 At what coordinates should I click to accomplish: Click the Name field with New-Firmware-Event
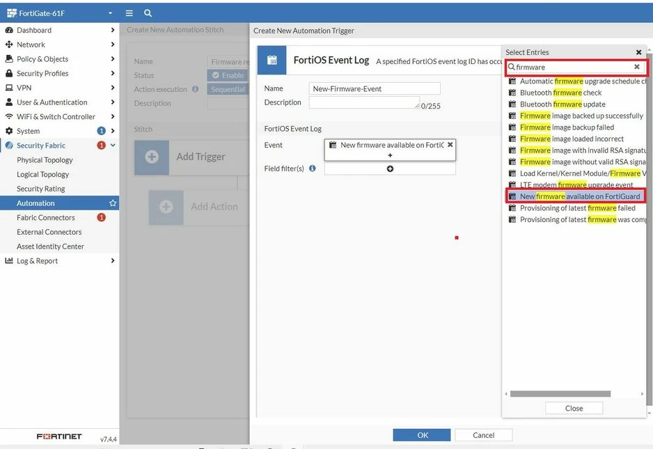375,88
